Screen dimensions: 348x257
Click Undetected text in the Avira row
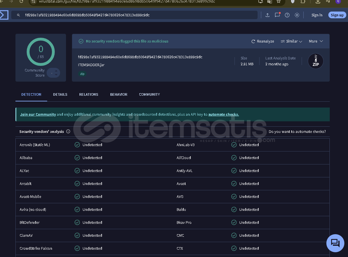[92, 209]
